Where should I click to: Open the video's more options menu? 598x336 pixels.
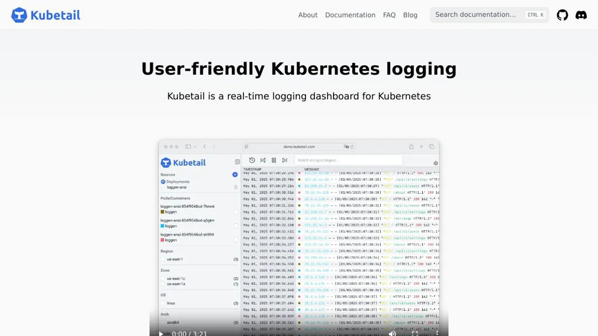click(x=437, y=333)
